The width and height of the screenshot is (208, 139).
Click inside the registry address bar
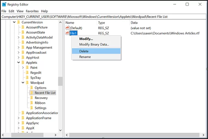pos(103,17)
